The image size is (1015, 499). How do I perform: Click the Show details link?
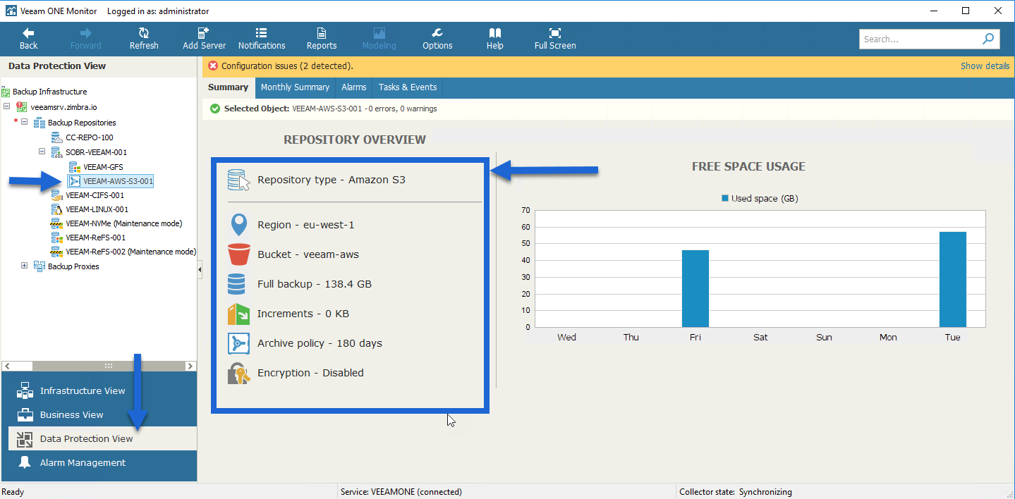click(x=985, y=66)
